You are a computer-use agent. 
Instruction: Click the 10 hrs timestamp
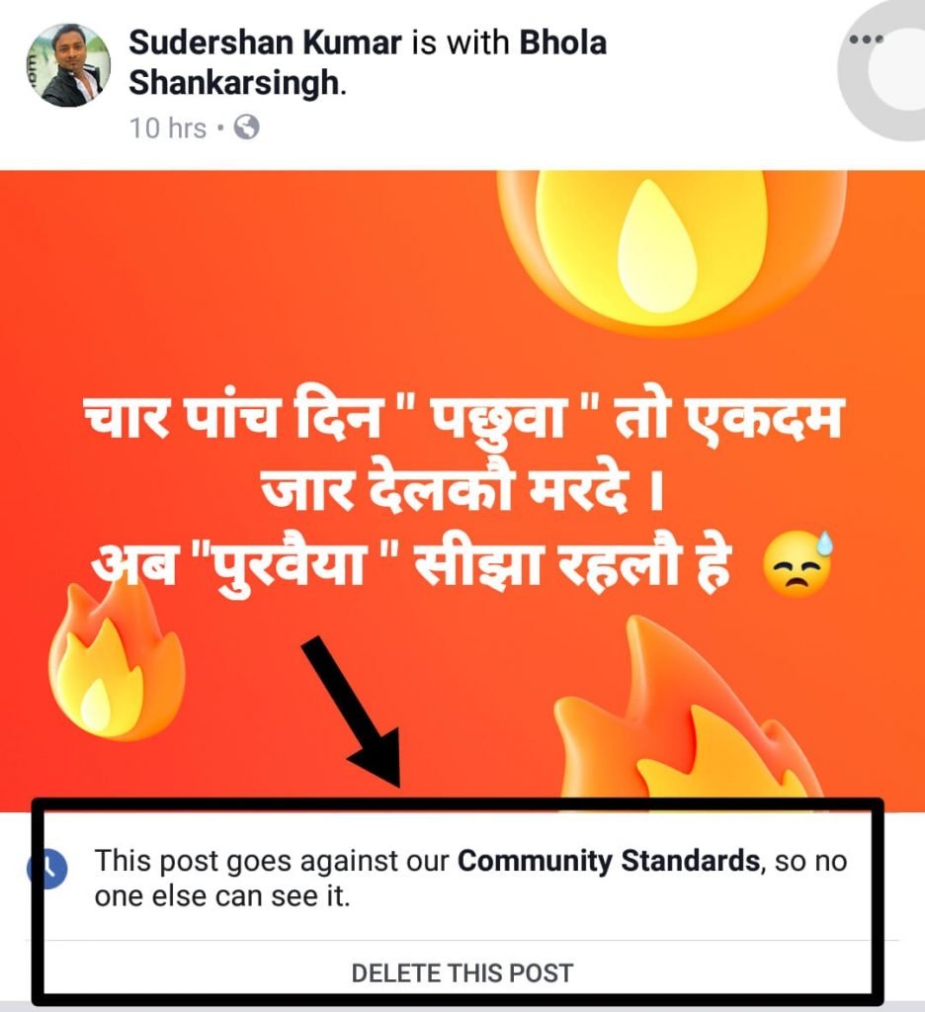pos(168,127)
